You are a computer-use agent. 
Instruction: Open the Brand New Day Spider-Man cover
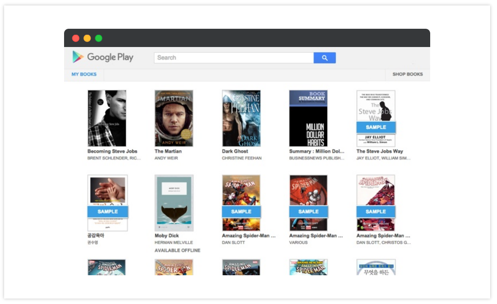point(308,267)
